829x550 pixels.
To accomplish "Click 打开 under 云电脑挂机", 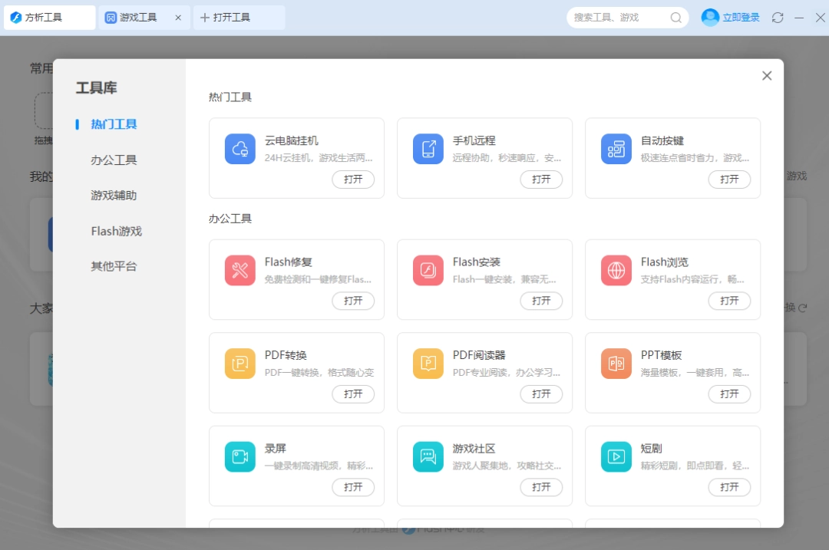I will (353, 179).
